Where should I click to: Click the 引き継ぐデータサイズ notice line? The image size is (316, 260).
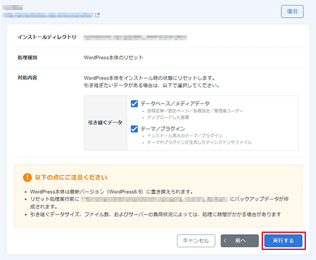point(155,215)
